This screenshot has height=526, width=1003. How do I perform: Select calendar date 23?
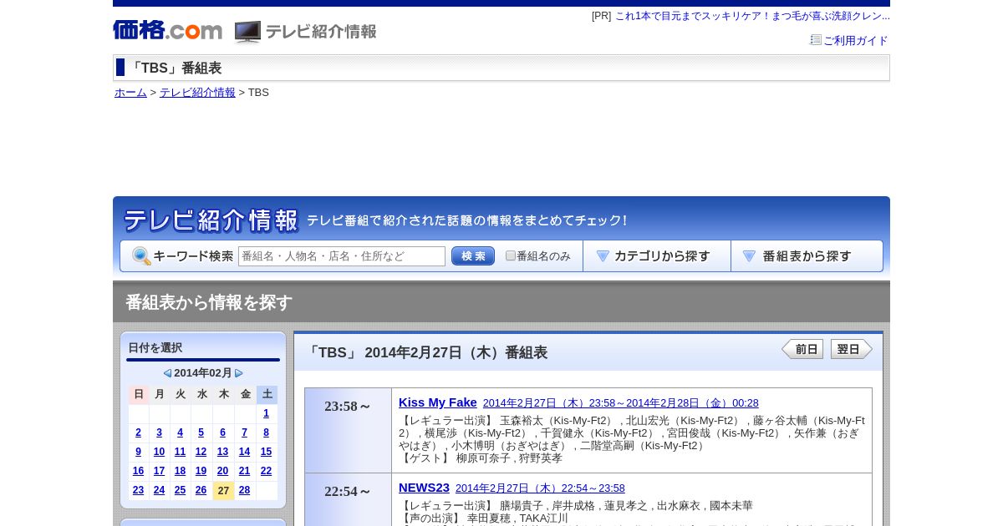[138, 490]
